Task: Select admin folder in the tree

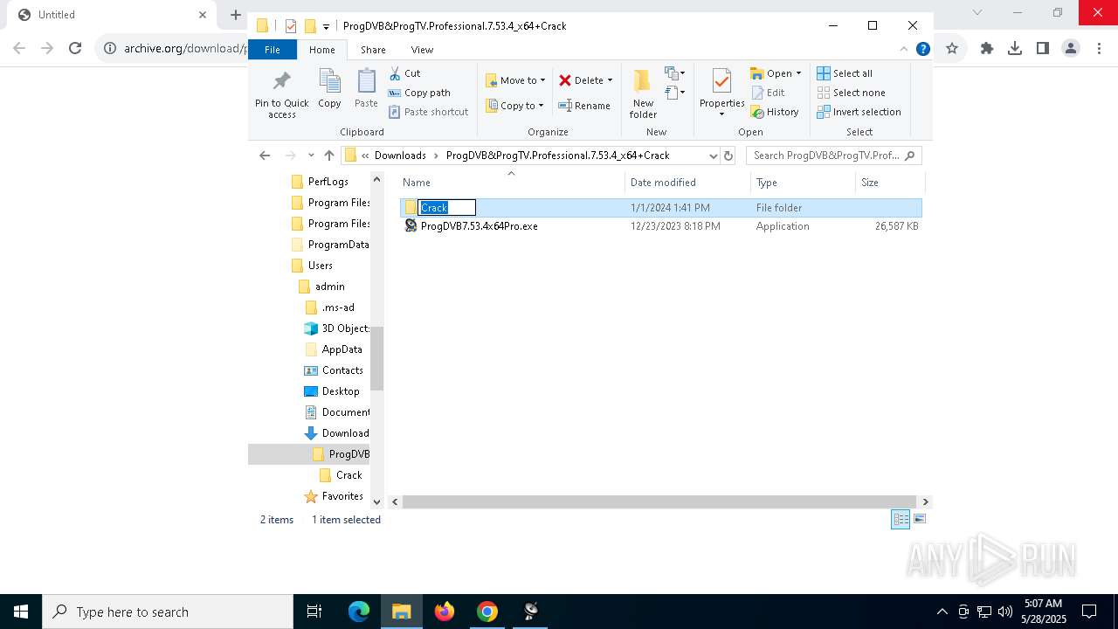Action: click(329, 287)
